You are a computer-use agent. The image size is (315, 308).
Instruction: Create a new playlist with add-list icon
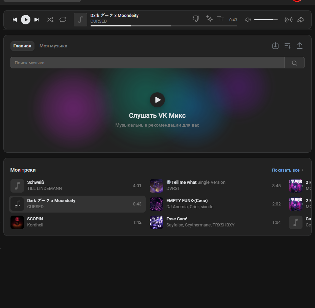[288, 46]
